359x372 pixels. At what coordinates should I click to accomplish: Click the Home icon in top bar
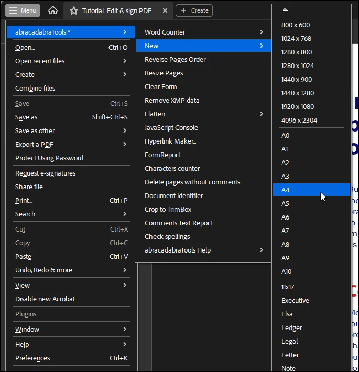(x=53, y=10)
